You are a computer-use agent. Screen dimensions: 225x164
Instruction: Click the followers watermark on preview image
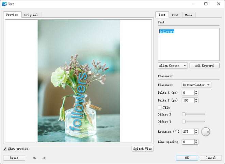pos(79,102)
